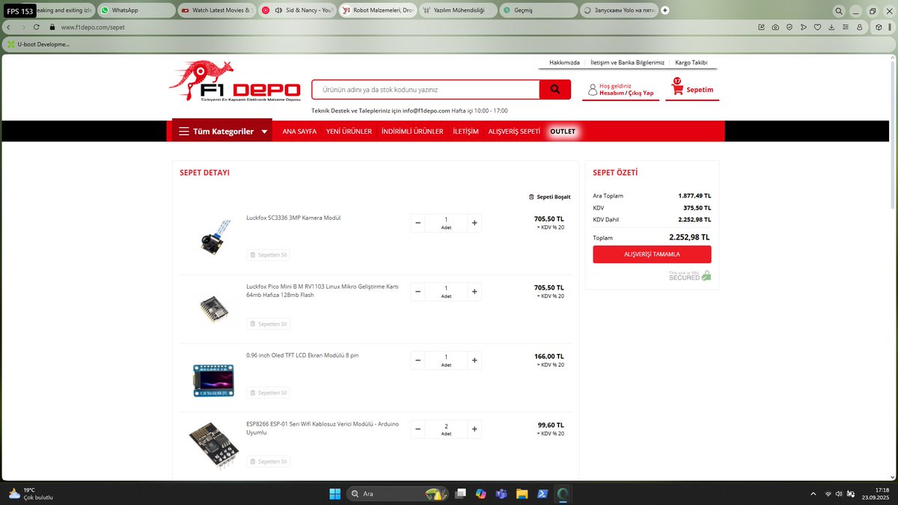Launch Copilot from the taskbar
This screenshot has width=898, height=505.
(481, 494)
